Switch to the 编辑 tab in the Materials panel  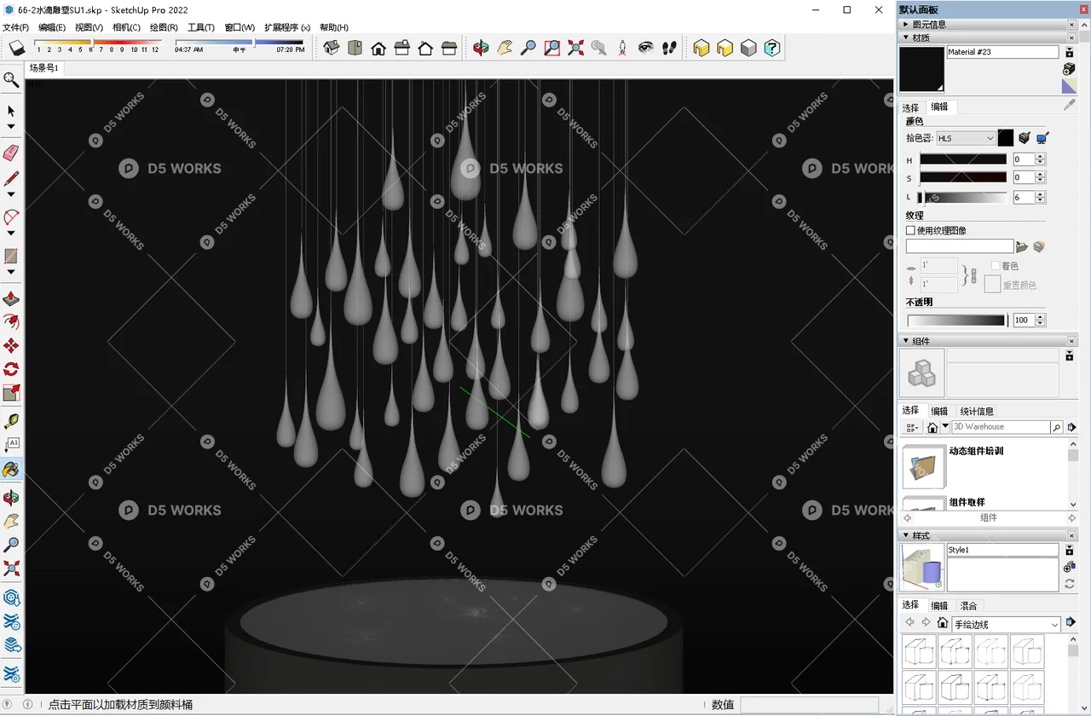point(938,107)
